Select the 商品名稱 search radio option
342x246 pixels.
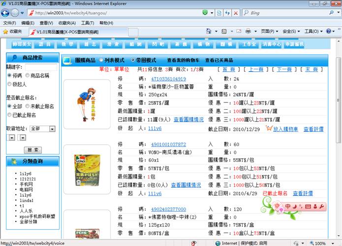coord(27,76)
